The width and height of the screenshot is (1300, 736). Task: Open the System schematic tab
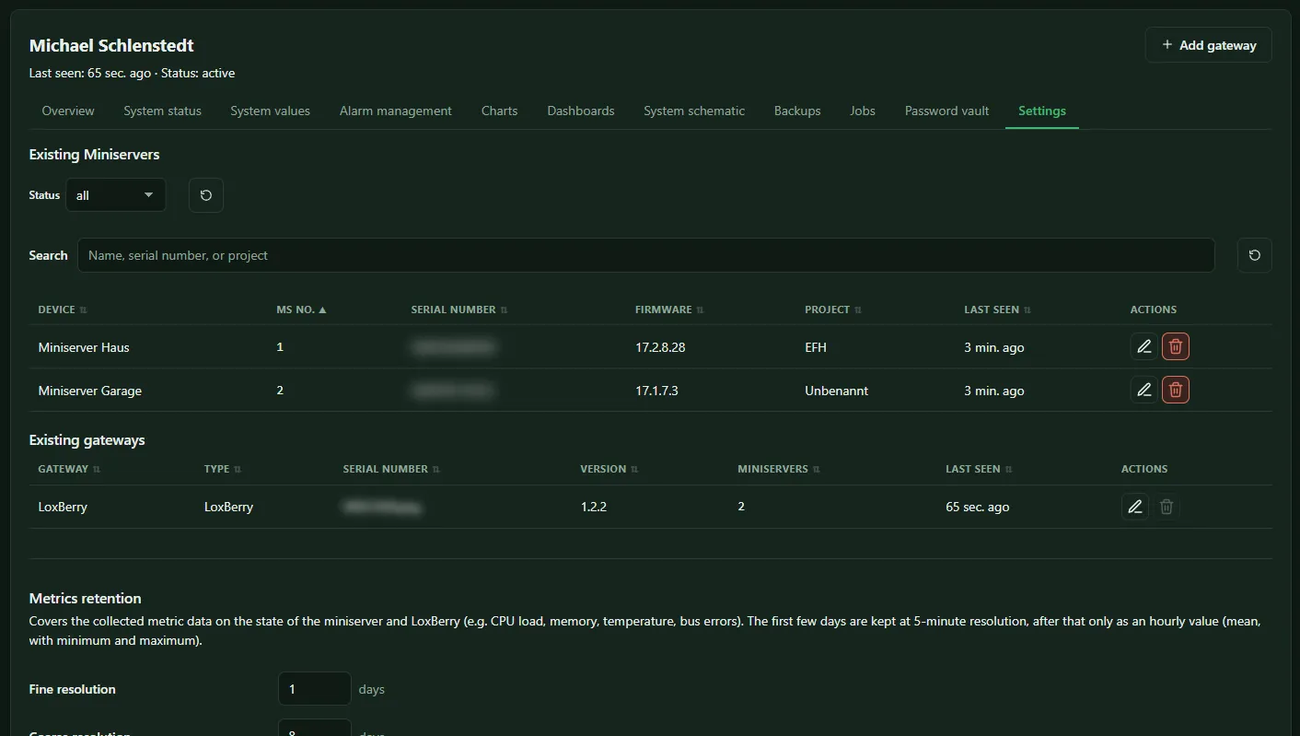[x=694, y=111]
